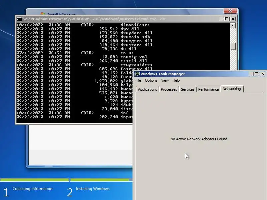Screen dimensions: 267x200
Task: Minimize the cmd.exe command prompt window
Action: click(221, 19)
